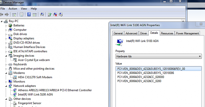The image size is (205, 107).
Task: Minimize the Device Manager window
Action: 165,1
